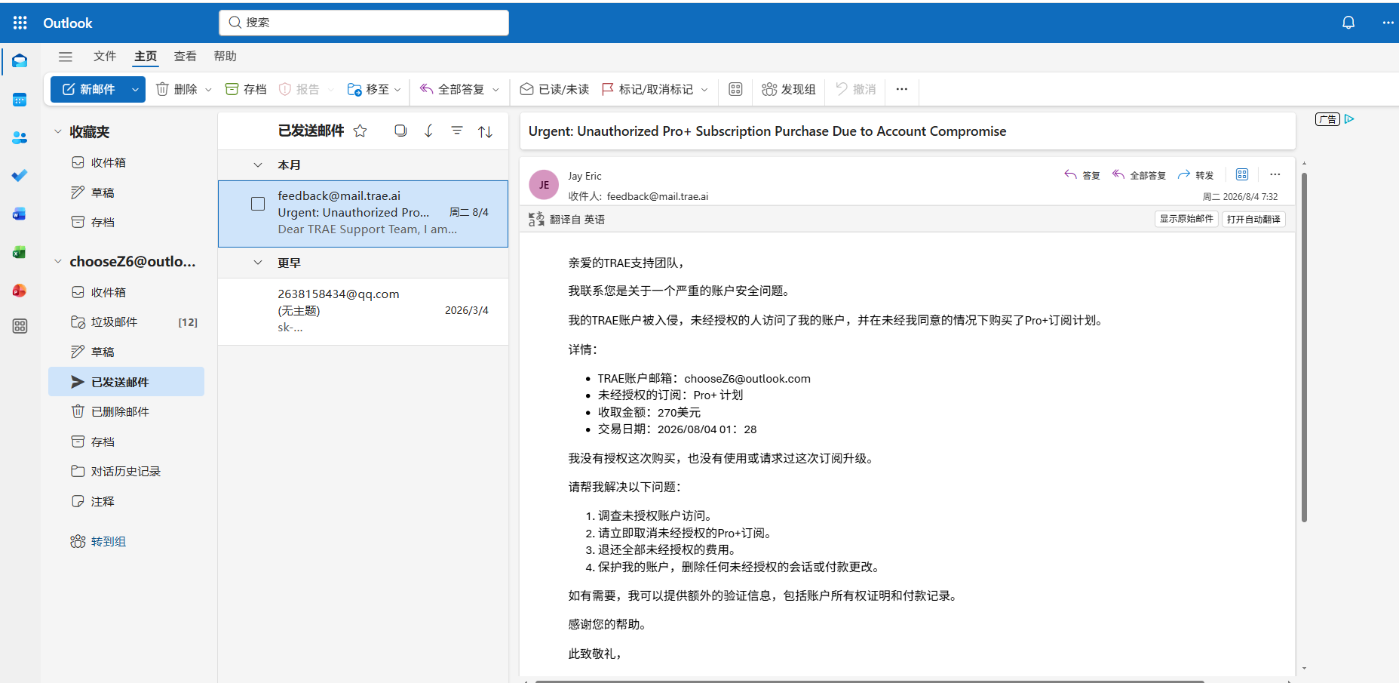
Task: Collapse the This month message group
Action: [258, 165]
